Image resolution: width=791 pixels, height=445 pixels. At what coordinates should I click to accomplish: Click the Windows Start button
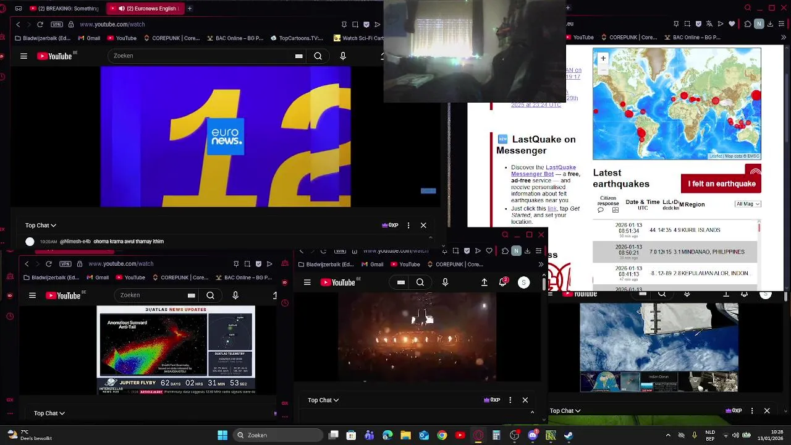pyautogui.click(x=222, y=435)
